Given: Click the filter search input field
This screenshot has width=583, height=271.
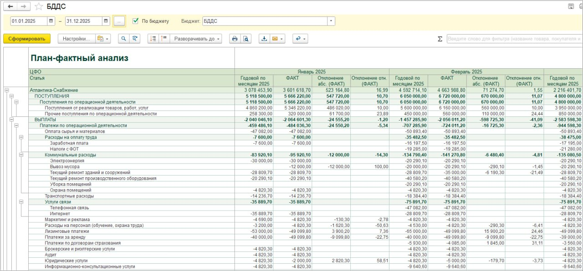Looking at the screenshot, I should click(x=514, y=39).
